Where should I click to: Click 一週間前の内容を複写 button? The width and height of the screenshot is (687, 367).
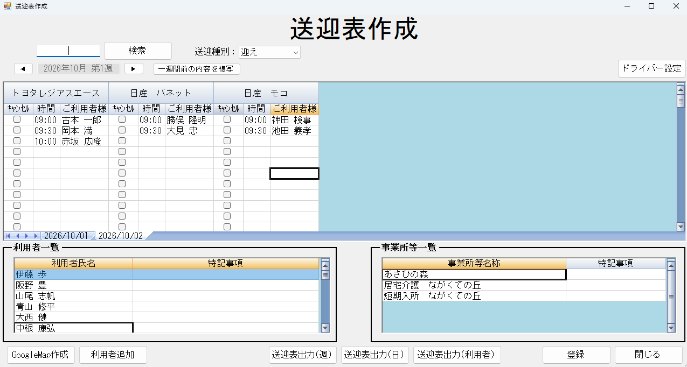[196, 69]
